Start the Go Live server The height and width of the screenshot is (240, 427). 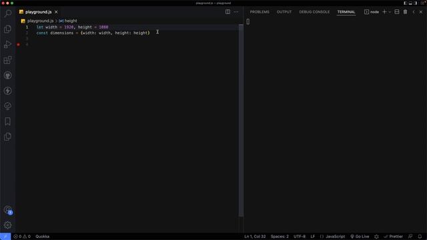[360, 237]
